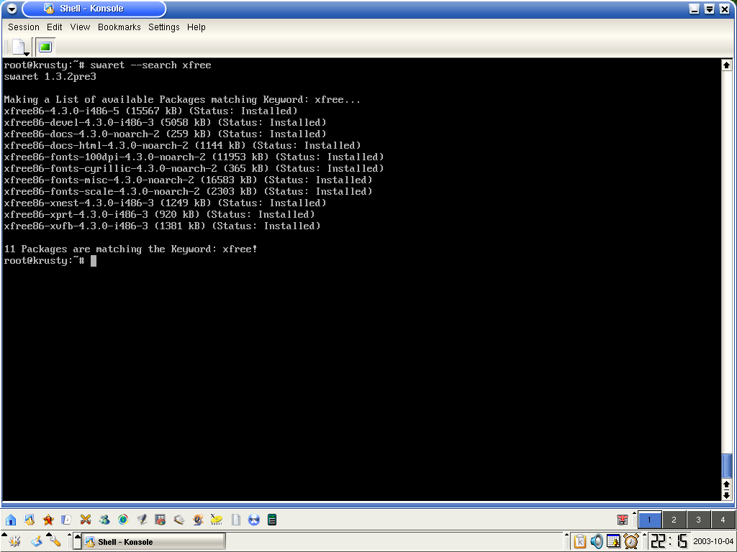Click the 'xfree86-devel-4.3.0-i486-3' line
The height and width of the screenshot is (552, 737).
(x=165, y=122)
